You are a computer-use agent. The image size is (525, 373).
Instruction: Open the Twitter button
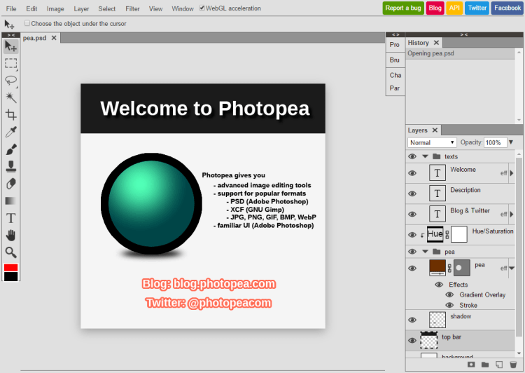click(477, 8)
